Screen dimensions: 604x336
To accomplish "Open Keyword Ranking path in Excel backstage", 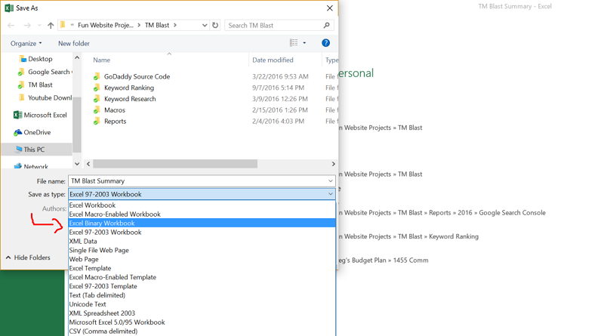I will (x=408, y=236).
